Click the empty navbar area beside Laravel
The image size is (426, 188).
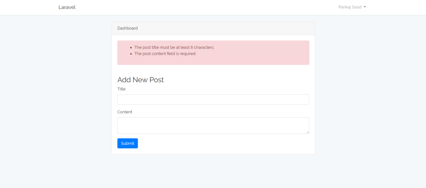coord(204,7)
